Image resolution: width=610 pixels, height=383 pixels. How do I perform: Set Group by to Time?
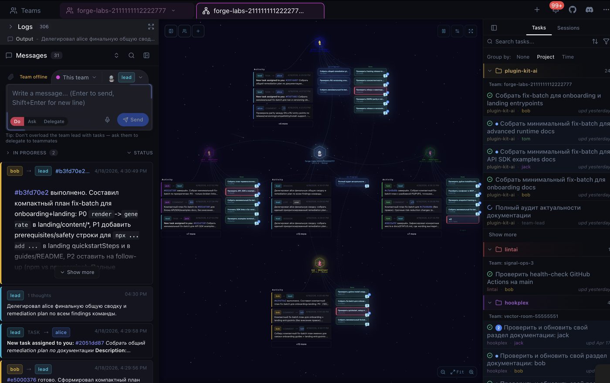tap(568, 57)
